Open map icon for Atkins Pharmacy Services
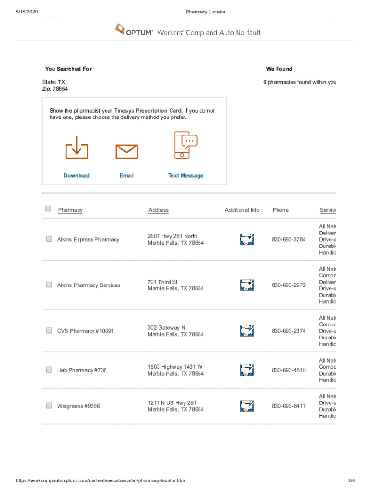The image size is (371, 493). coord(247,285)
